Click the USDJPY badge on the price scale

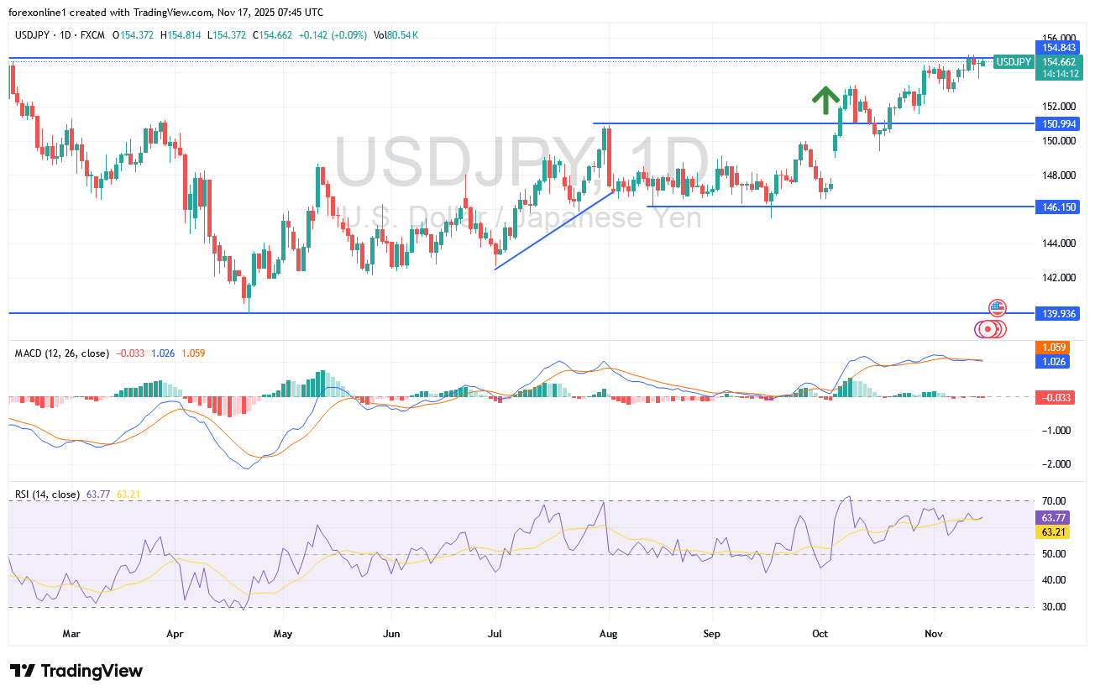(1014, 62)
